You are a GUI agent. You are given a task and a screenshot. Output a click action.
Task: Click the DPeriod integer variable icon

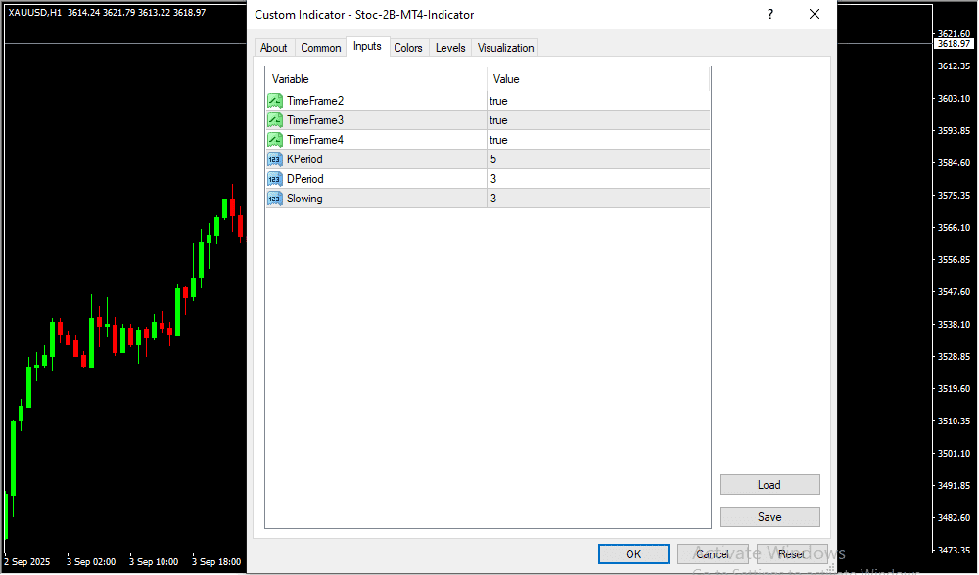coord(275,179)
